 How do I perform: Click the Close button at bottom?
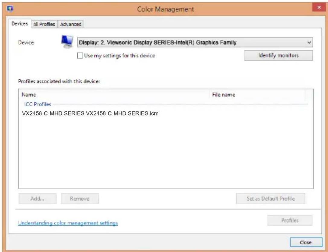point(306,242)
